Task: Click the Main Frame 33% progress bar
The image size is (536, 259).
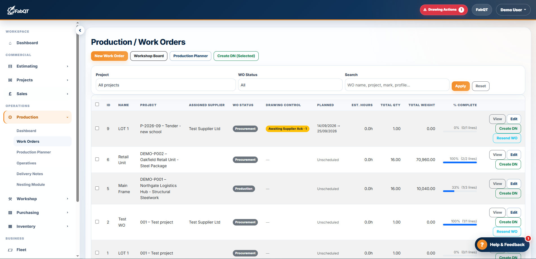Action: click(x=460, y=191)
